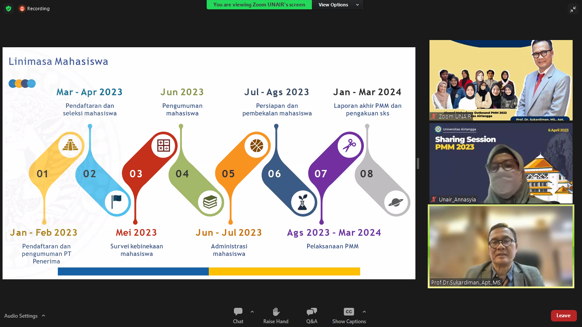
Task: Select the Unair_Annasyia video thumbnail
Action: click(501, 163)
